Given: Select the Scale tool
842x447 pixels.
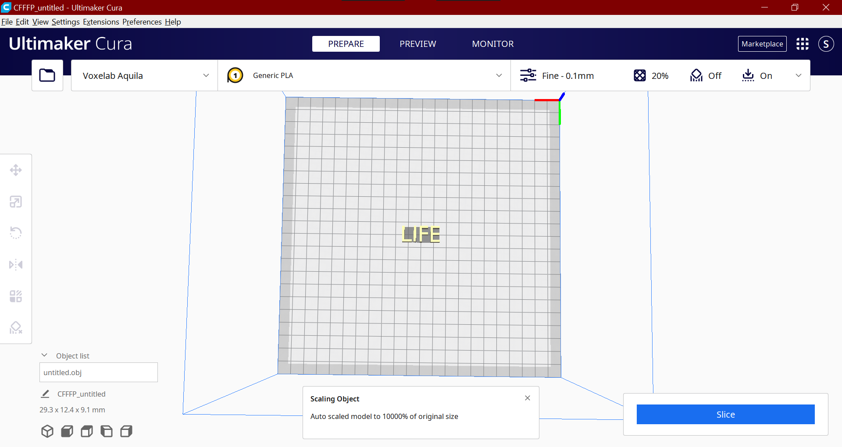Looking at the screenshot, I should (x=16, y=202).
